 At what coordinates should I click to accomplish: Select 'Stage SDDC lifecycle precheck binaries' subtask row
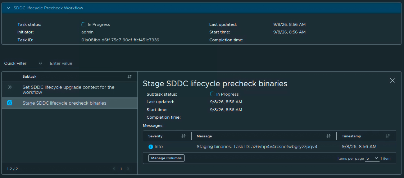click(69, 103)
